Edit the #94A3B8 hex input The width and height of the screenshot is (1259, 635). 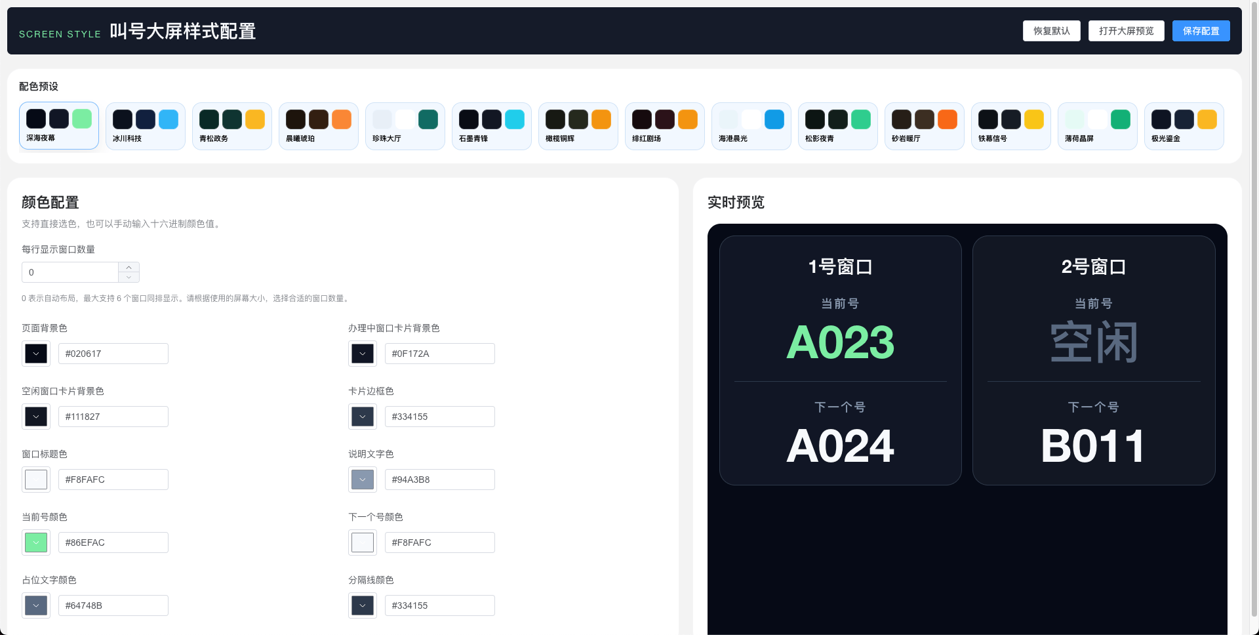(x=440, y=480)
